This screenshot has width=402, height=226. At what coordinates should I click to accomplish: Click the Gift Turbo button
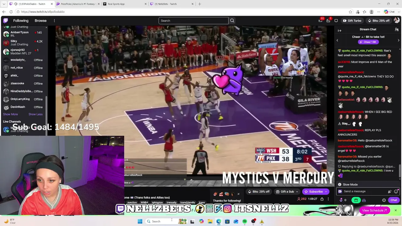(352, 21)
